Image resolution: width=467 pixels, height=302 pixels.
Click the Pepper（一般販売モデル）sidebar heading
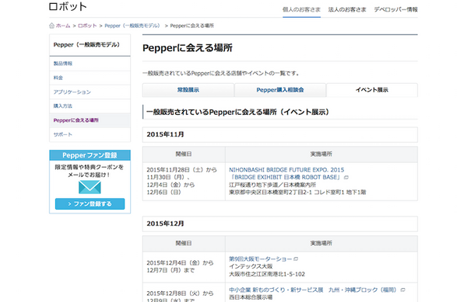pyautogui.click(x=86, y=45)
